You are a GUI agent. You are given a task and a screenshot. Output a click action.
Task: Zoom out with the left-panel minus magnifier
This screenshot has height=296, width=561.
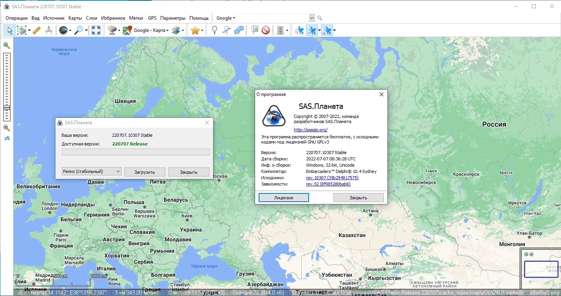(x=6, y=128)
